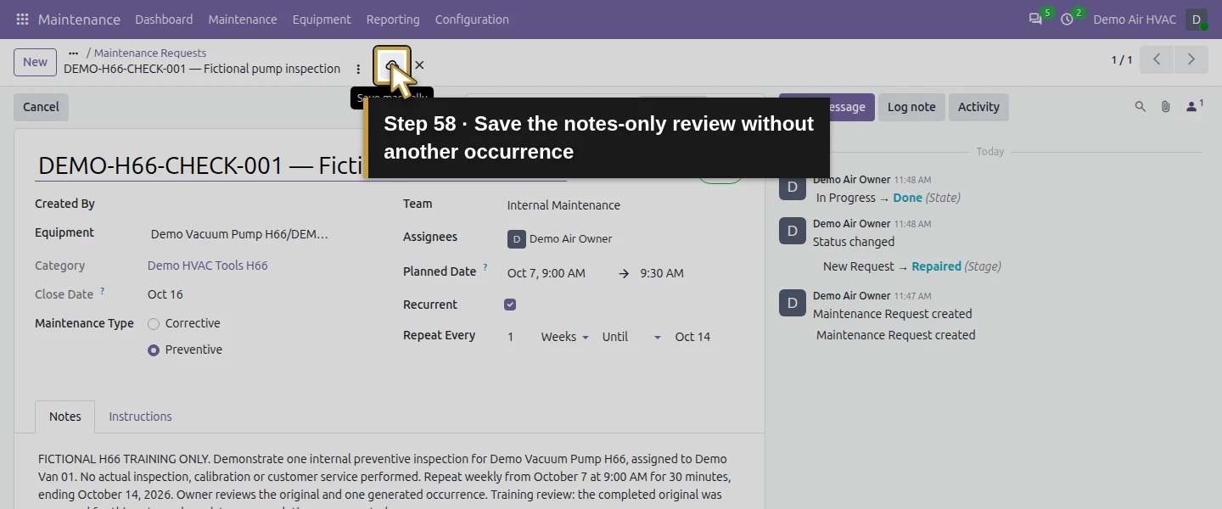Viewport: 1222px width, 509px height.
Task: Select the Corrective maintenance type
Action: (154, 324)
